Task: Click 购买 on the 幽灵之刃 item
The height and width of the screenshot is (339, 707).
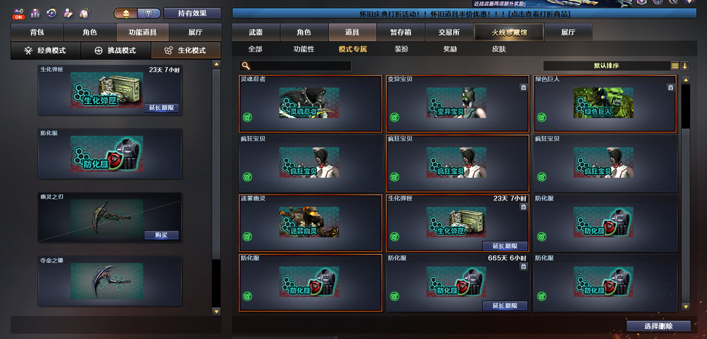Action: (x=162, y=235)
